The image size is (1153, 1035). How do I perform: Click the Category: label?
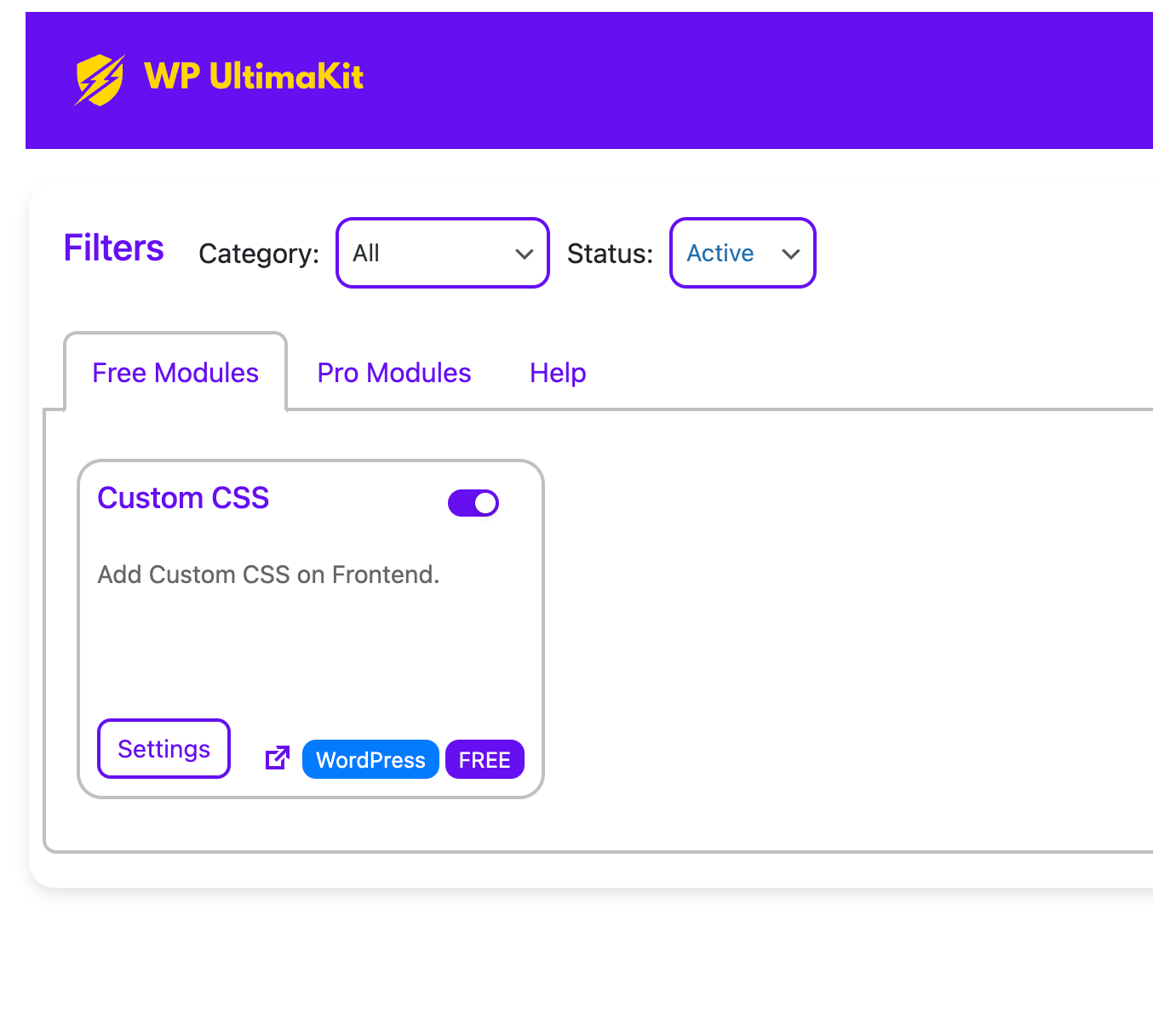tap(259, 254)
